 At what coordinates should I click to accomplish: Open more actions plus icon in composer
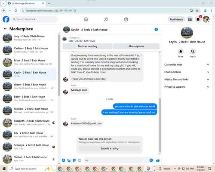64,160
